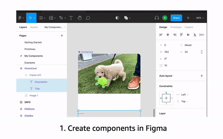Switch to the Assets tab
Image resolution: width=223 pixels, height=139 pixels.
click(34, 27)
